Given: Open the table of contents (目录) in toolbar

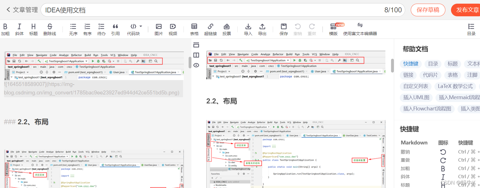Looking at the screenshot, I should tap(471, 30).
